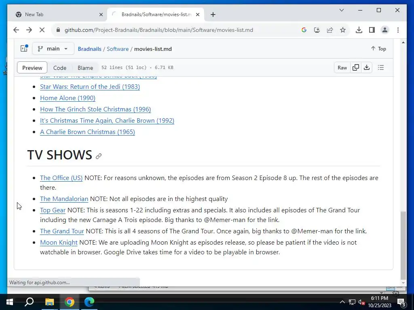Jump to Top of the file

click(x=378, y=49)
